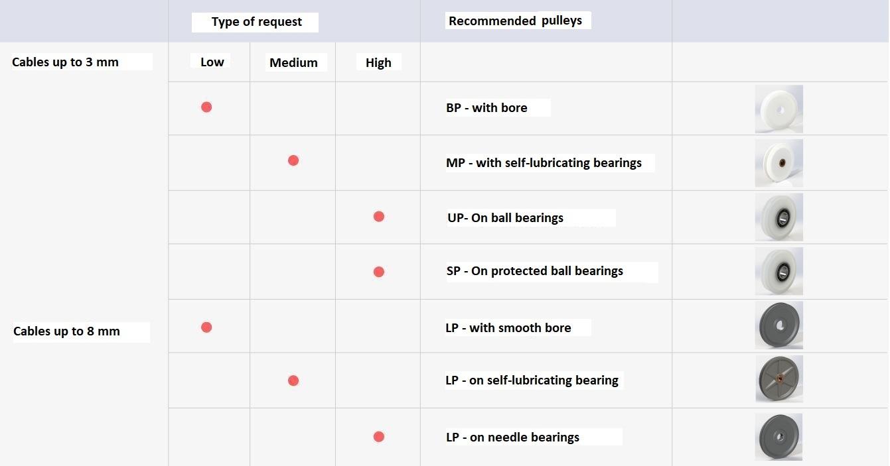Select the LP needle bearings pulley picture
The image size is (890, 466).
tap(779, 437)
